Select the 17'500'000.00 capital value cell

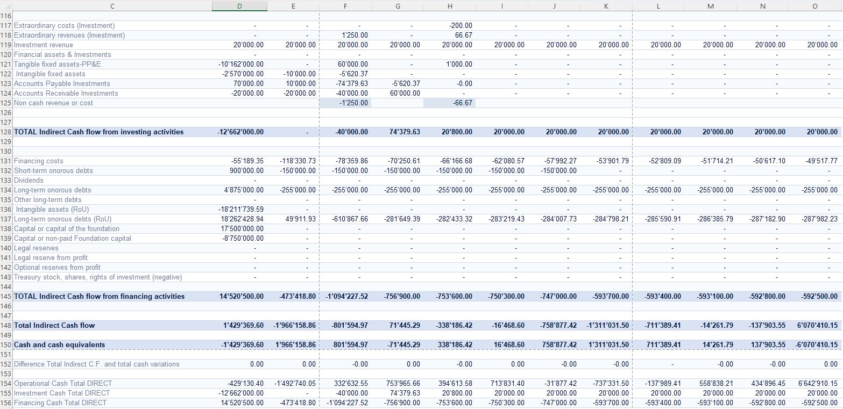coord(239,228)
